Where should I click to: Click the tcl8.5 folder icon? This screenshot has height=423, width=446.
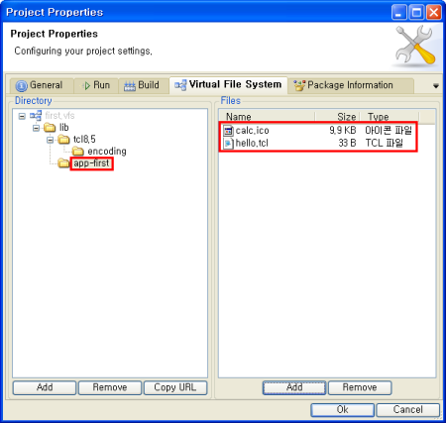(63, 140)
